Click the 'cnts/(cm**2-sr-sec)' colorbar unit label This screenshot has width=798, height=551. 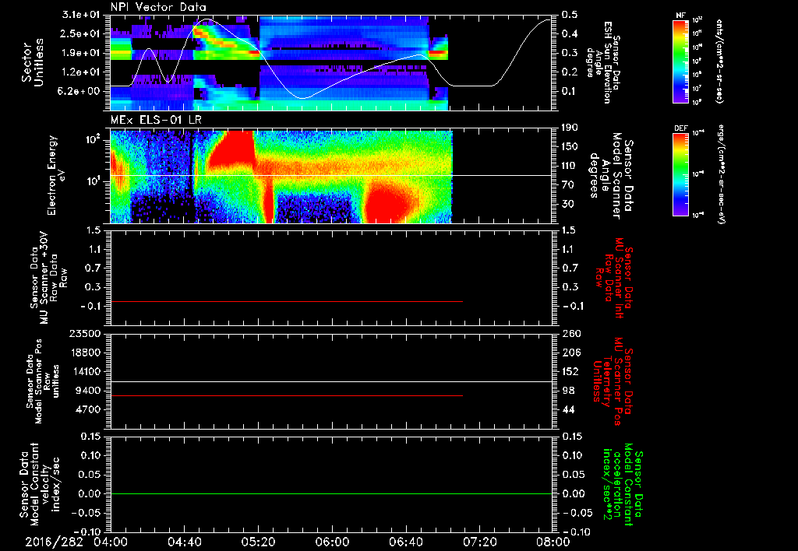tap(719, 61)
